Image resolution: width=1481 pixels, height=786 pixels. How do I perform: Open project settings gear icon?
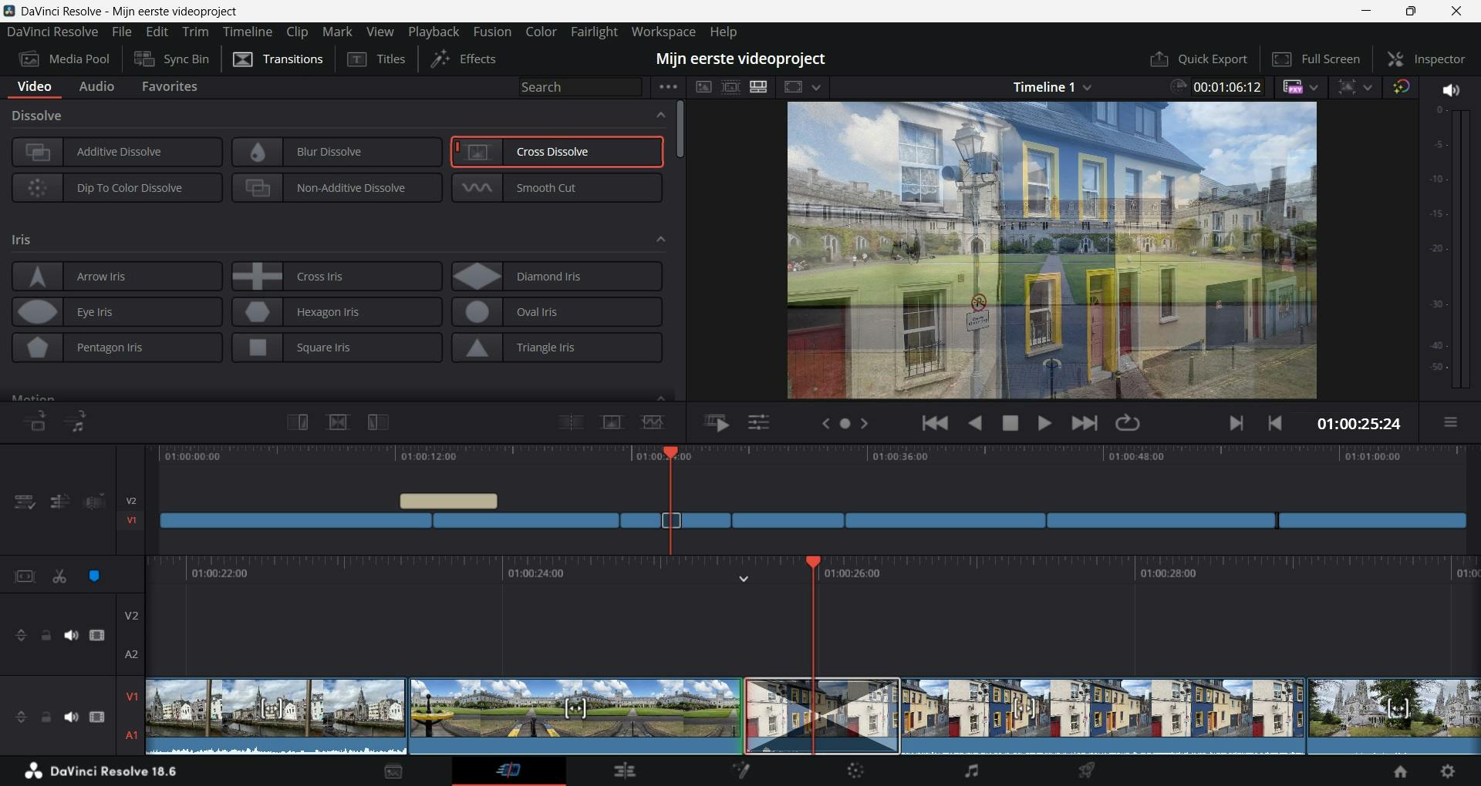click(x=1448, y=771)
